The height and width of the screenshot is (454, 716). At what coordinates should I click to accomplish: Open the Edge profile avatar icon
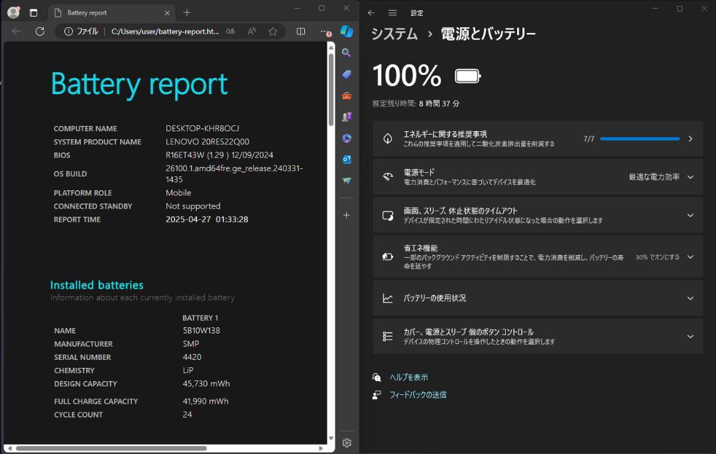[x=14, y=13]
